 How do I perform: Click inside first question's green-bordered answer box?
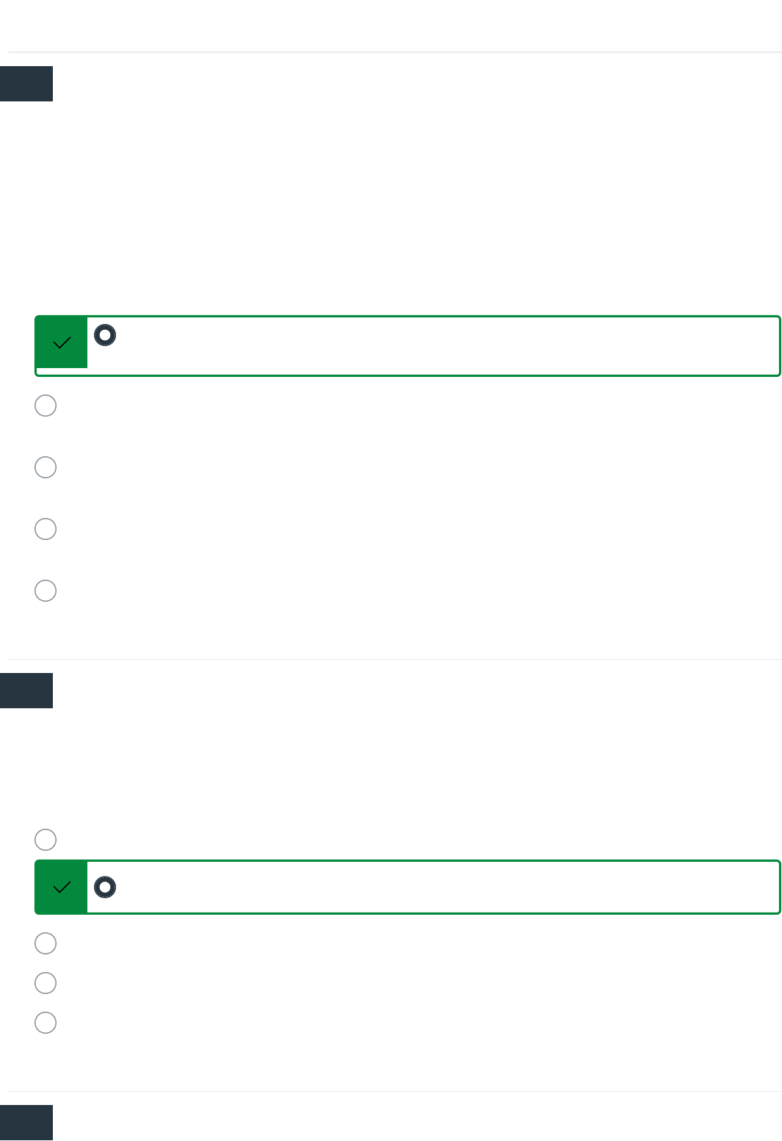(x=441, y=346)
